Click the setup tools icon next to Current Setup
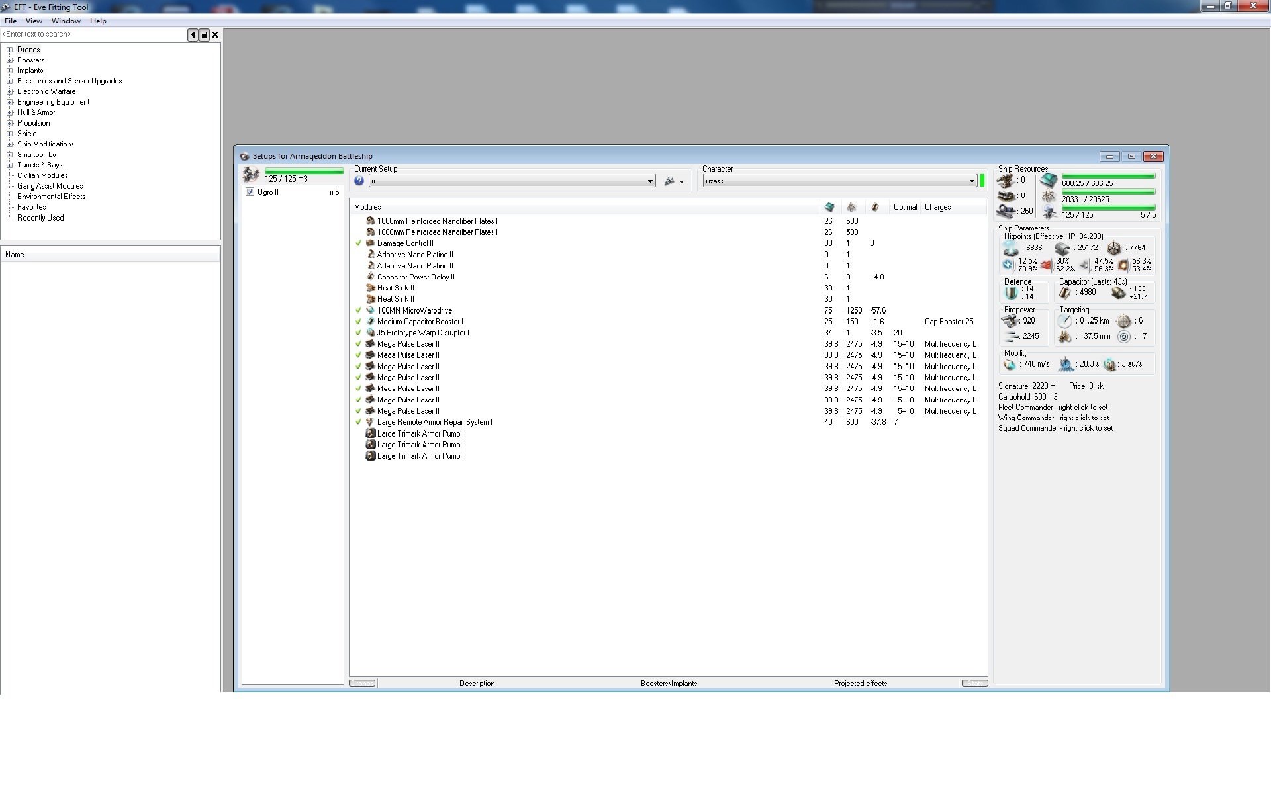 click(670, 181)
